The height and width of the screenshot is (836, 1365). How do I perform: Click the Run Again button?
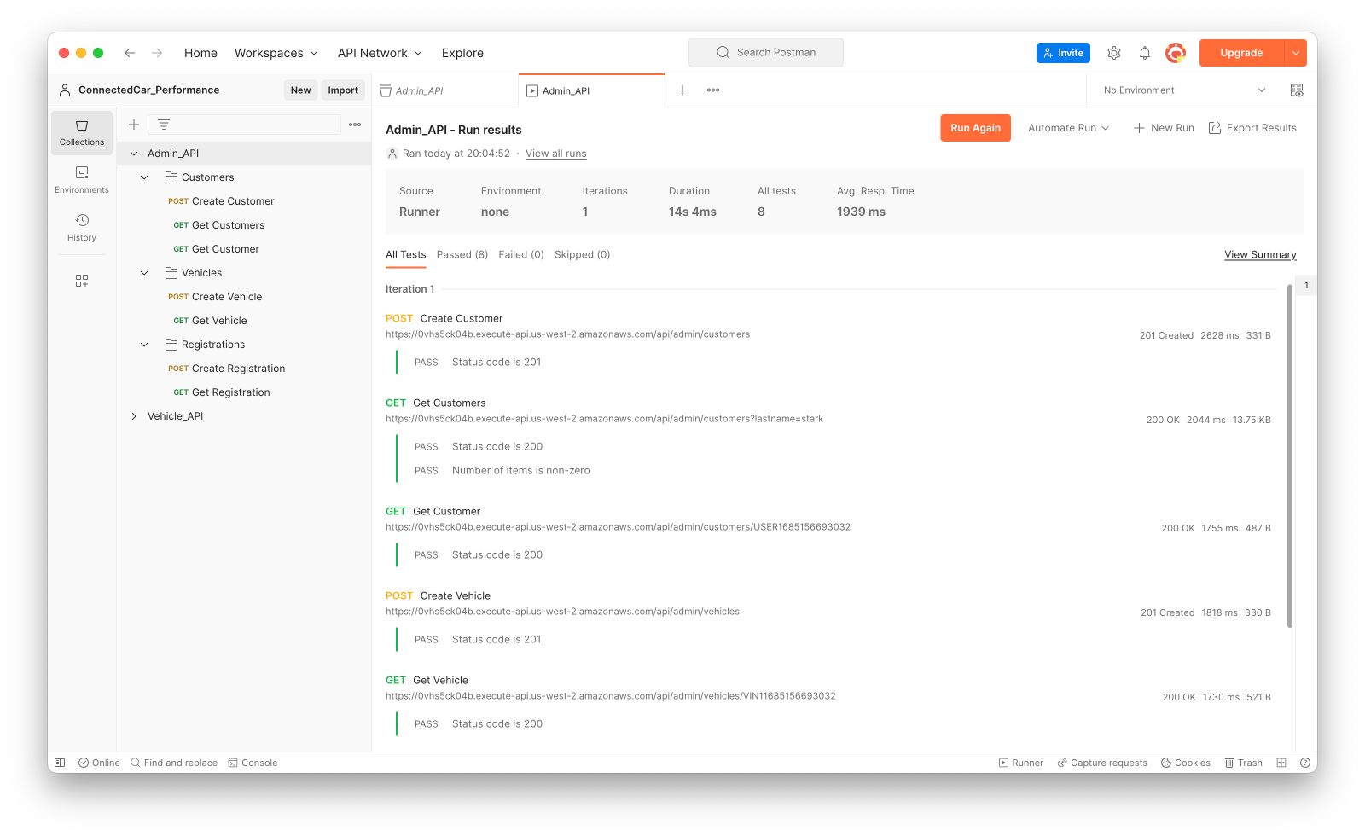click(976, 128)
